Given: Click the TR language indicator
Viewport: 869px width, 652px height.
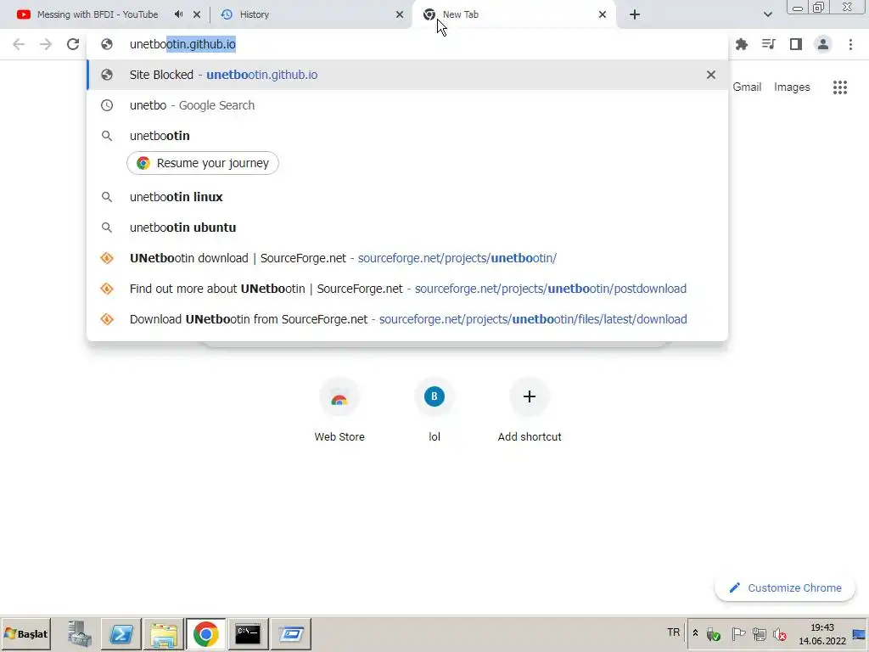Looking at the screenshot, I should pos(673,632).
